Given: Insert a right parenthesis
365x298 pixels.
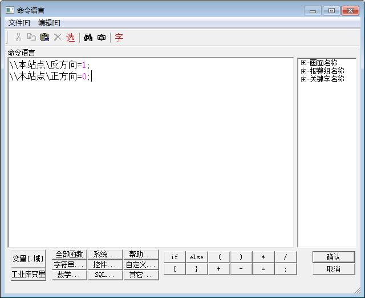Looking at the screenshot, I should point(241,257).
